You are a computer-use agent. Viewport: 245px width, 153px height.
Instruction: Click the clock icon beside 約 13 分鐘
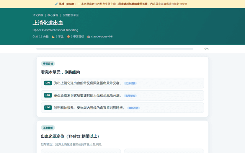(34, 37)
